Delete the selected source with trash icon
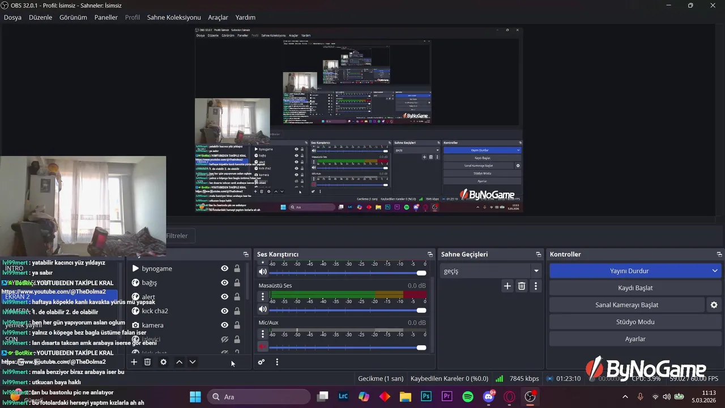Image resolution: width=725 pixels, height=408 pixels. coord(147,362)
